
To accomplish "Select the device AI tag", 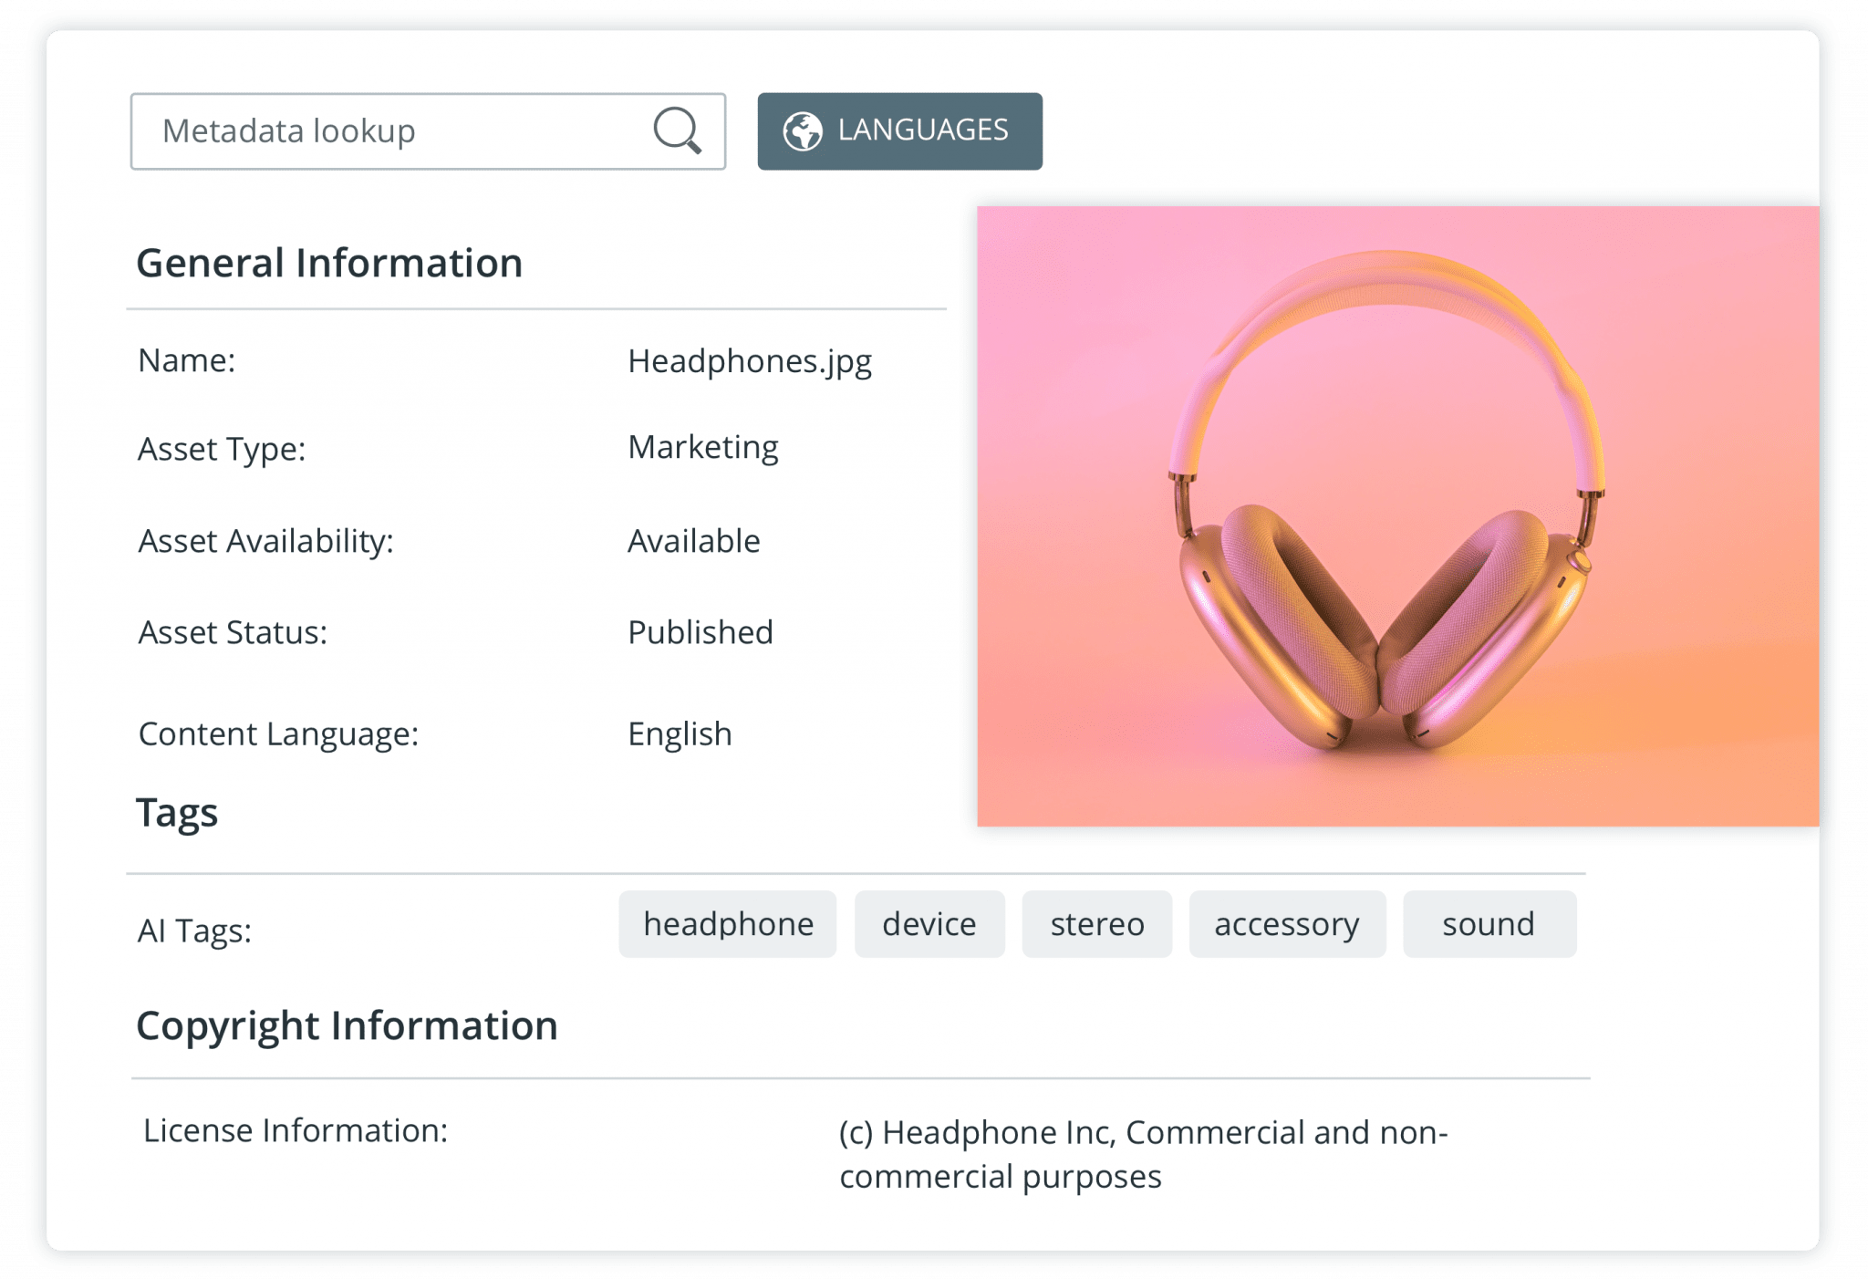I will tap(929, 923).
